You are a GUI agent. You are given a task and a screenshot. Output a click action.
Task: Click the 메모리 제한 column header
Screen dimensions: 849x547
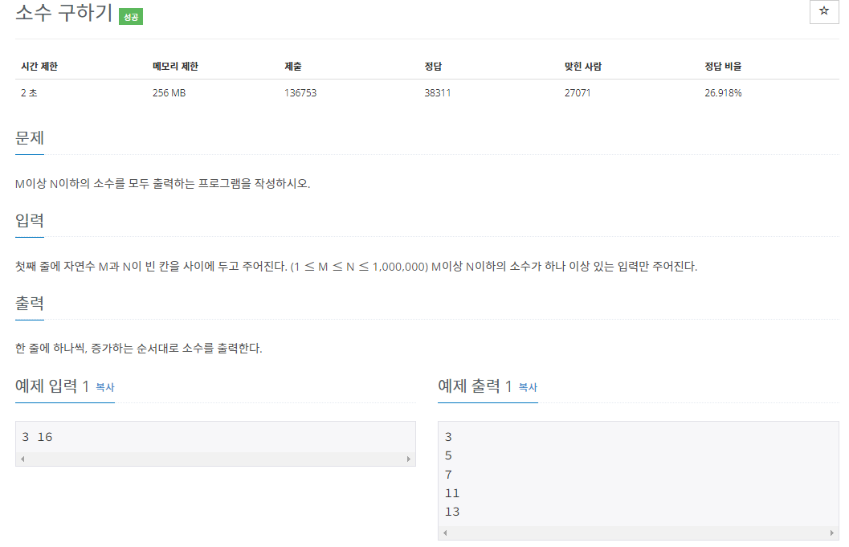click(x=175, y=66)
